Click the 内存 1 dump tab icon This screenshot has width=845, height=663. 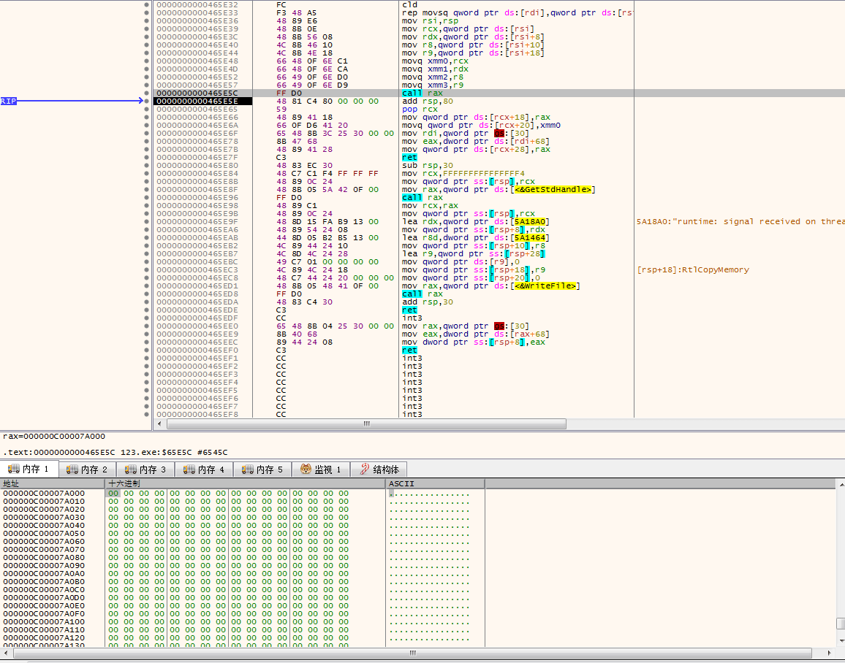(x=13, y=469)
